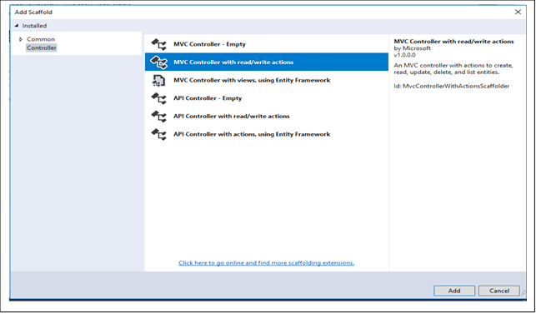Select the Controller category
This screenshot has width=536, height=314.
(x=42, y=47)
